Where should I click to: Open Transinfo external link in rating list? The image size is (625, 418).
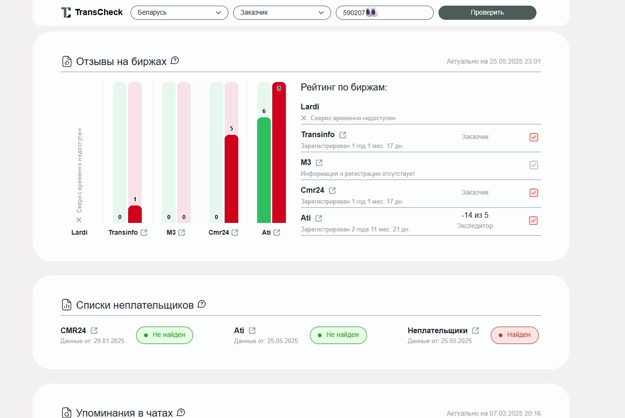(x=343, y=135)
